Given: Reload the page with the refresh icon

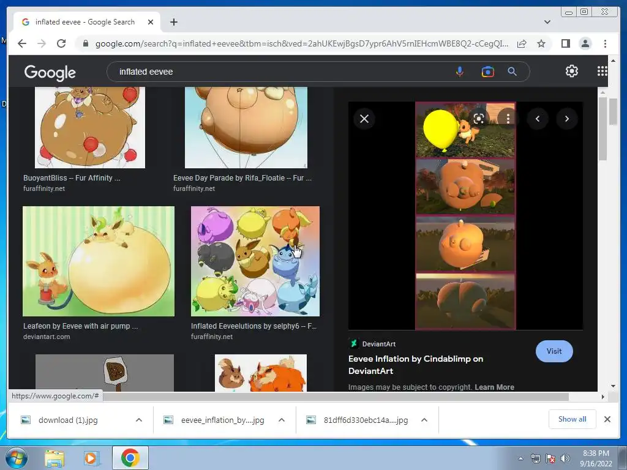Looking at the screenshot, I should pos(61,43).
